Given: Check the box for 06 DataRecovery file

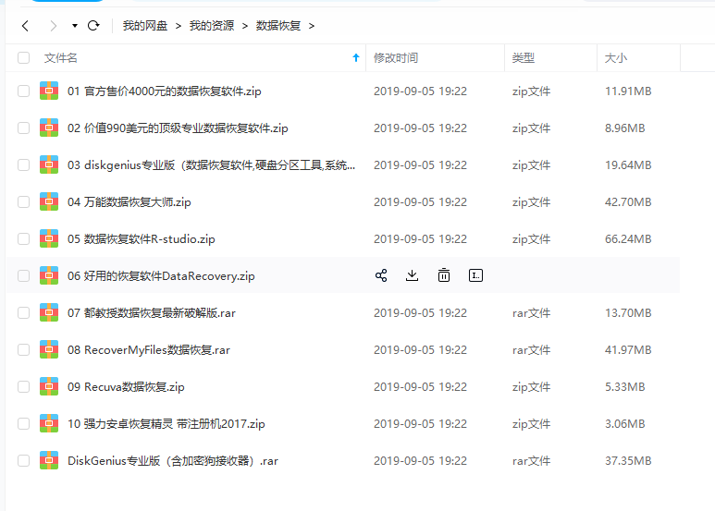Looking at the screenshot, I should point(24,275).
